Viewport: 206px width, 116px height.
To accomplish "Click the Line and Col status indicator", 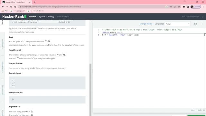I will pos(198,110).
